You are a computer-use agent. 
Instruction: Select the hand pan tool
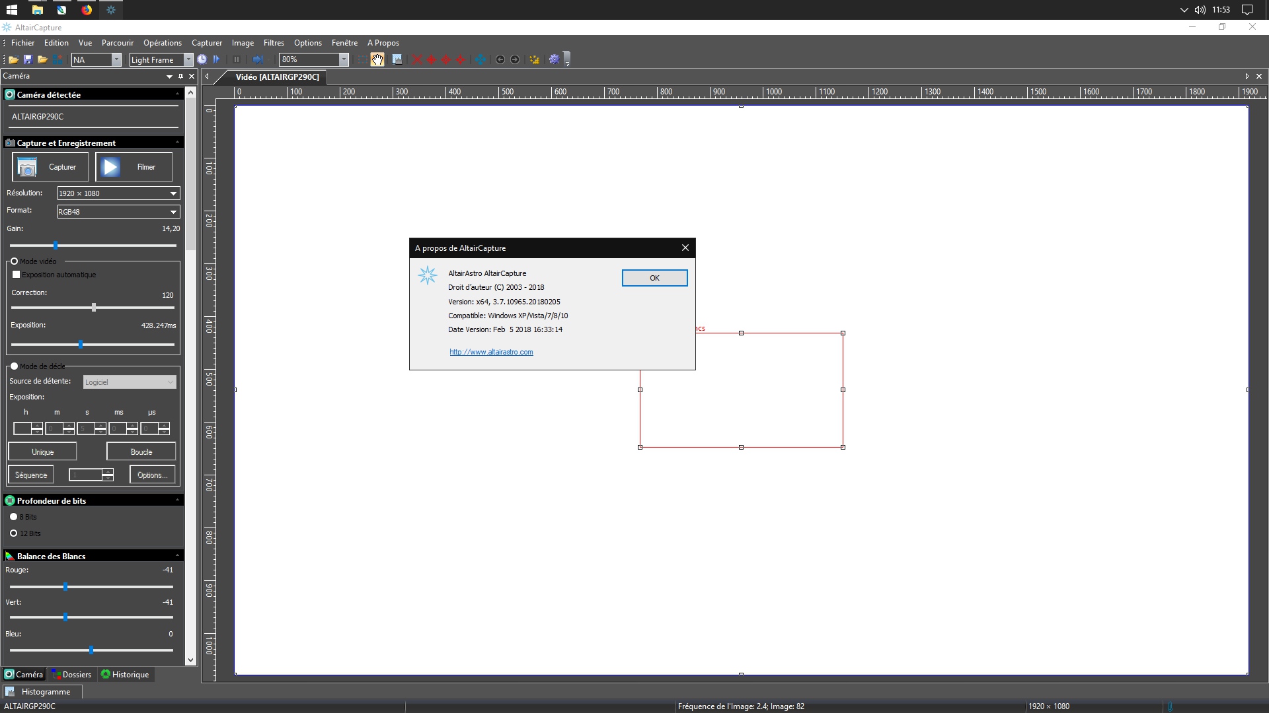coord(377,59)
